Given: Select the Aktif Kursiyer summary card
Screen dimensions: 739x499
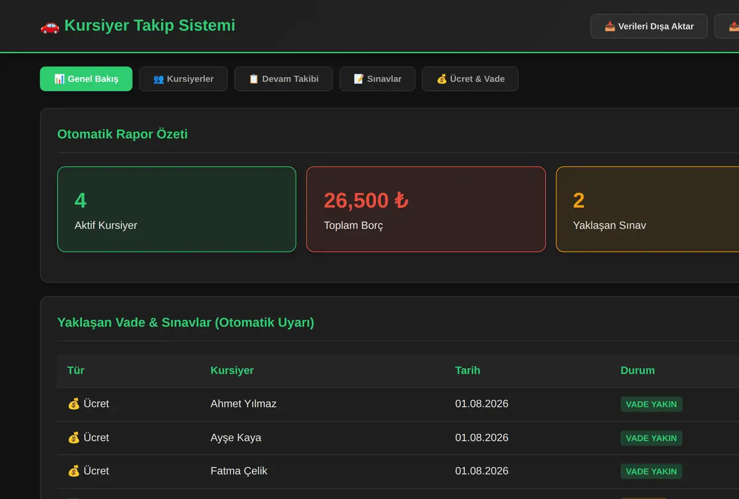Looking at the screenshot, I should 177,209.
